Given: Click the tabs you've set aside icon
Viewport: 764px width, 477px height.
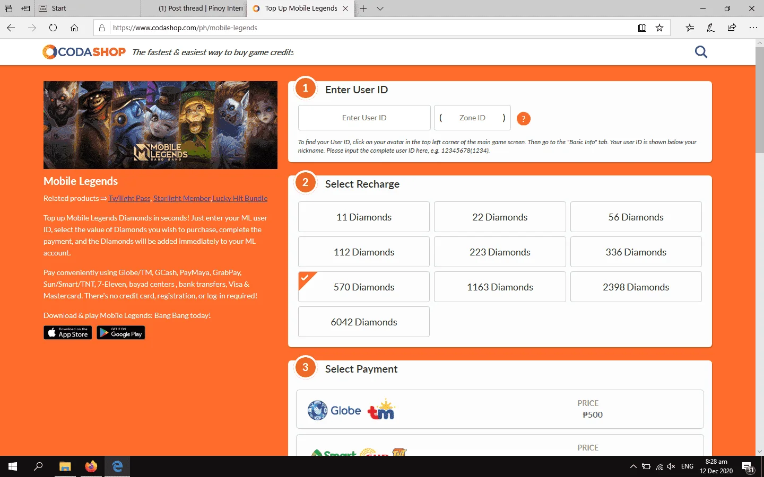Looking at the screenshot, I should 8,8.
